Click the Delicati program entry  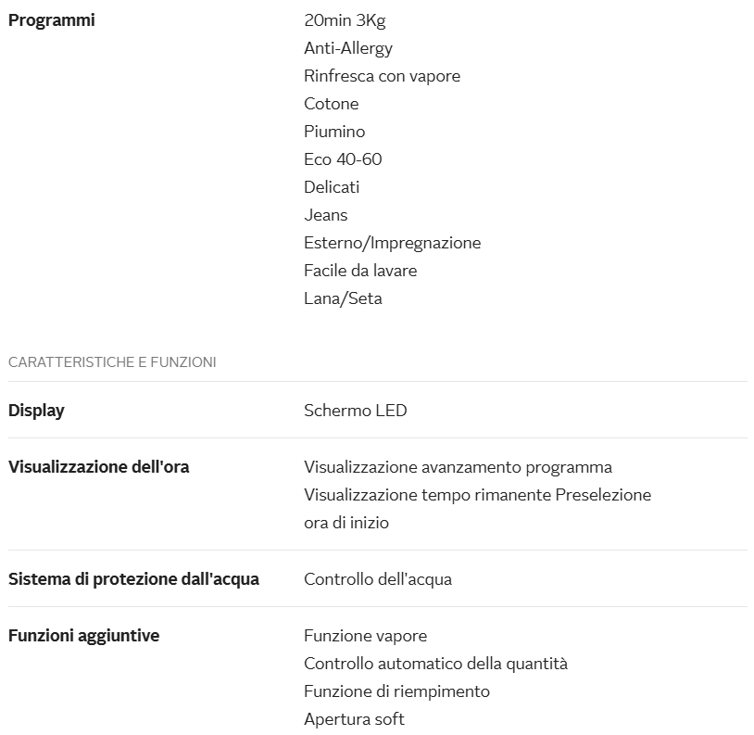(332, 186)
